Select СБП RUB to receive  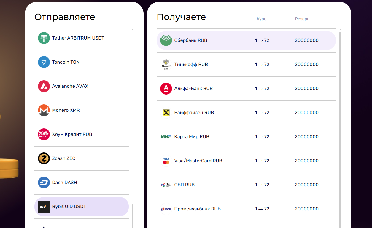pyautogui.click(x=246, y=185)
